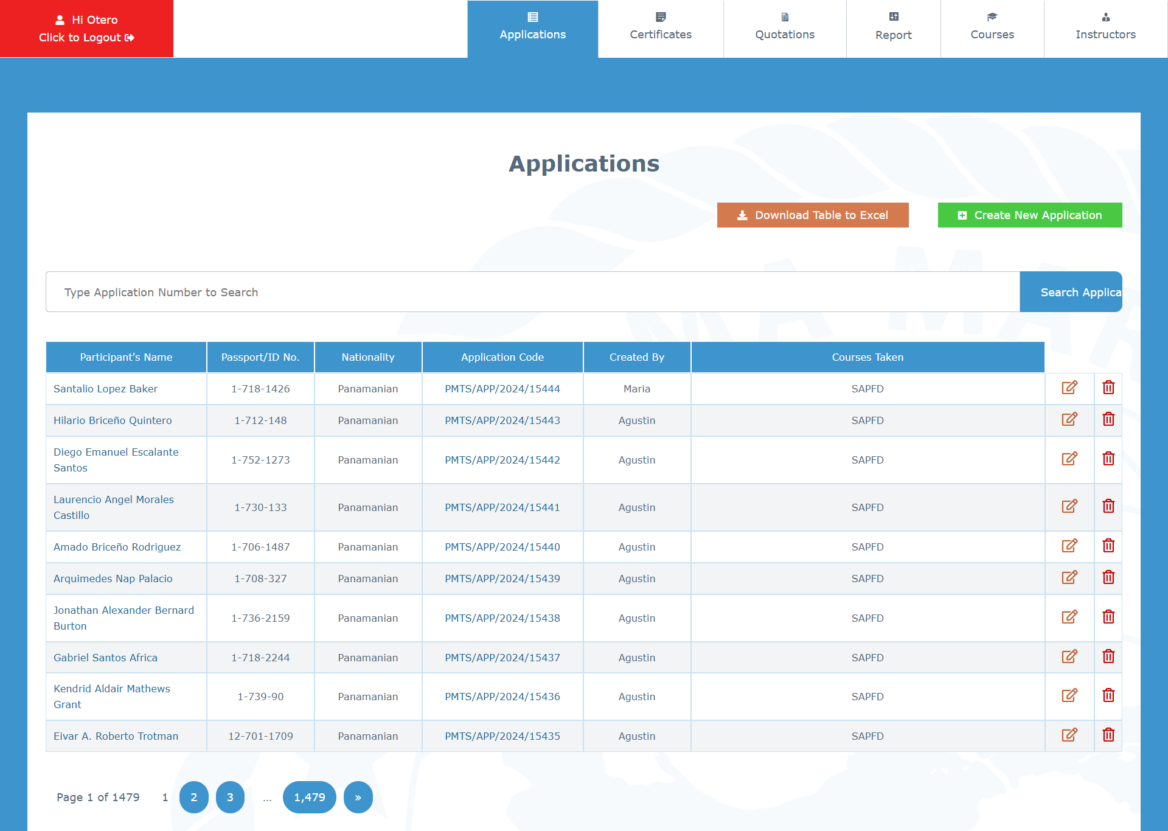
Task: Delete Arquimedes Nap Palacio row
Action: (1108, 578)
